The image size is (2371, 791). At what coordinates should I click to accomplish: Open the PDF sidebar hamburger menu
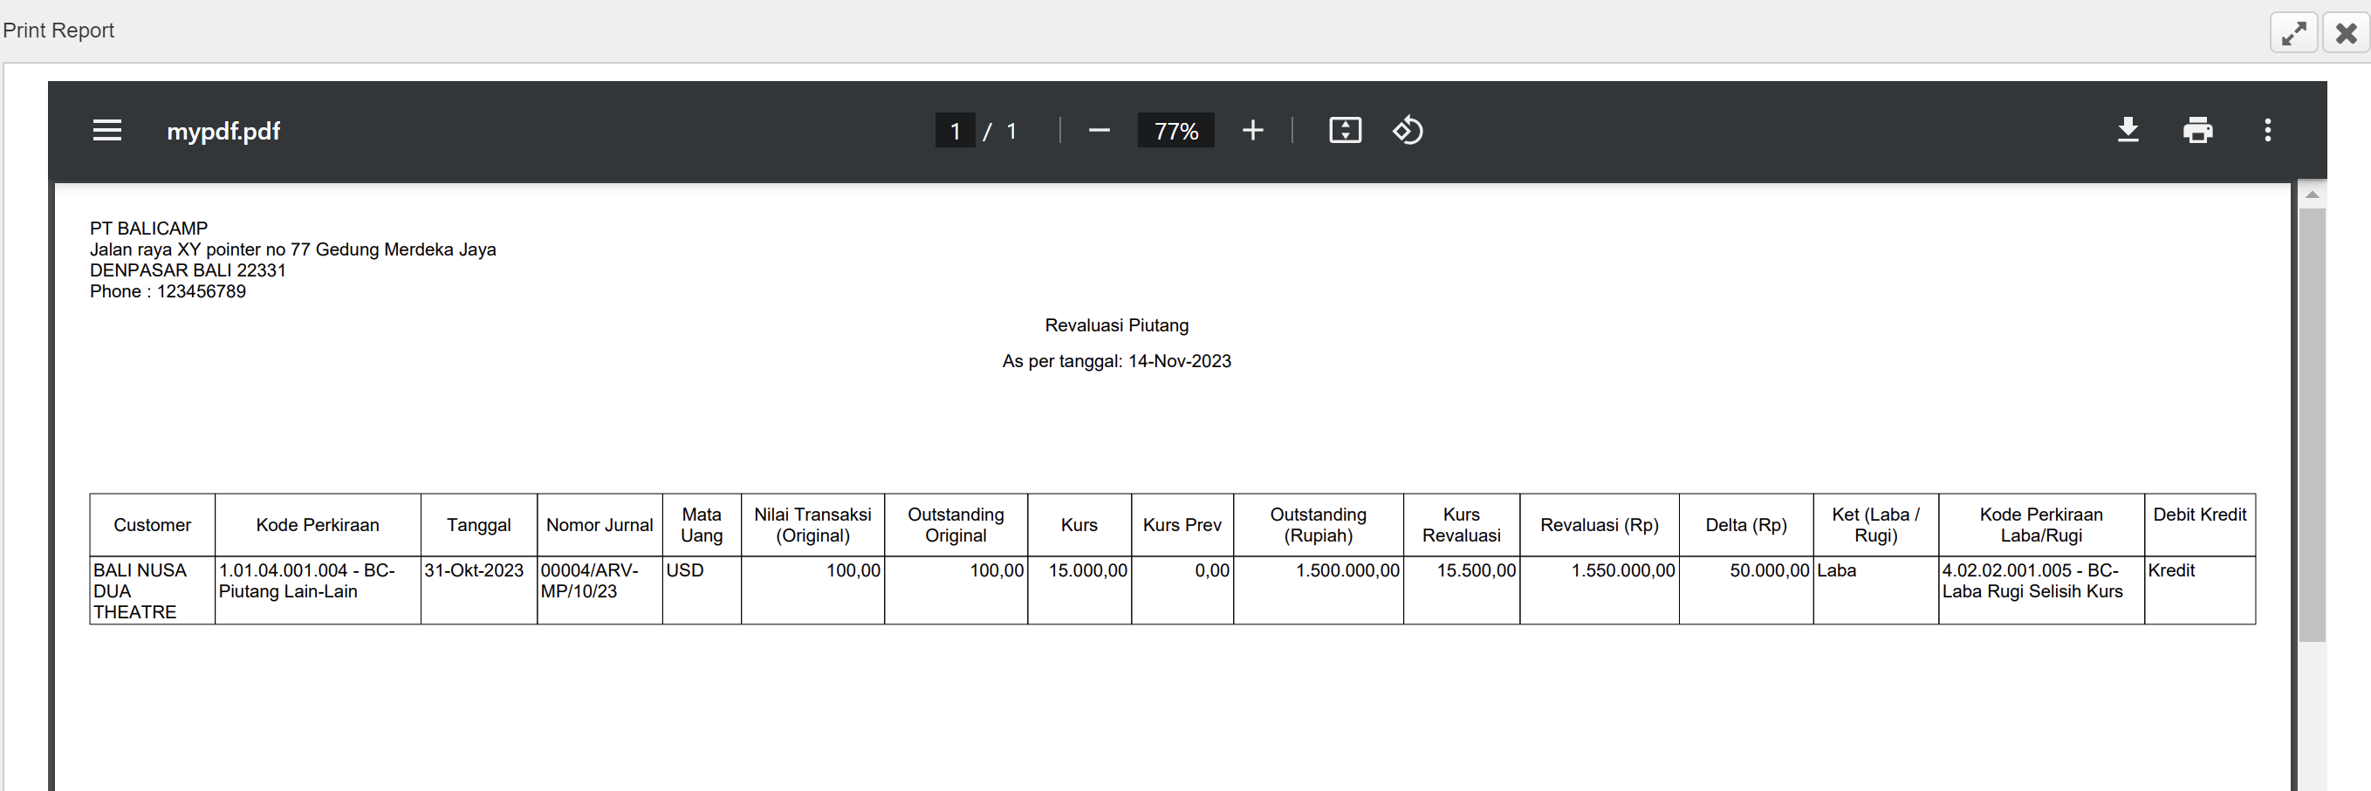pos(106,131)
